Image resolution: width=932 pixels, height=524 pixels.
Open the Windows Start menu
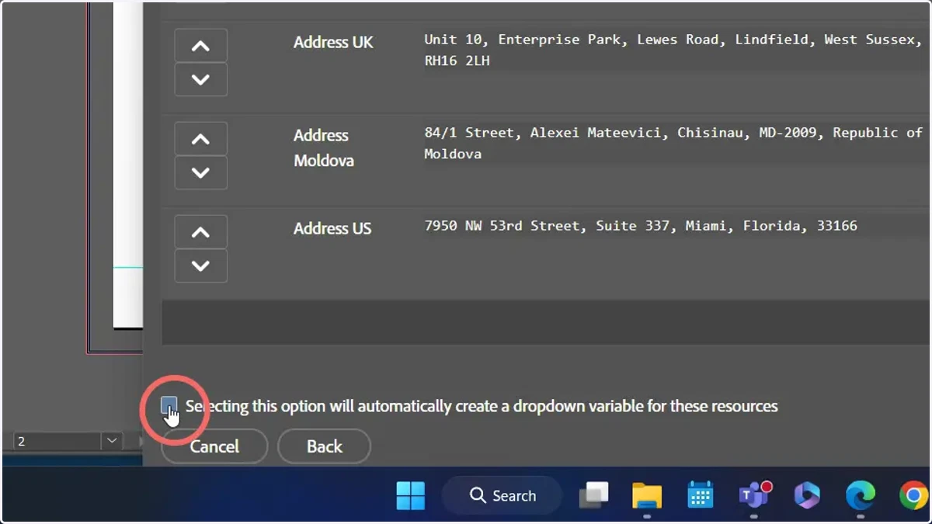tap(410, 495)
